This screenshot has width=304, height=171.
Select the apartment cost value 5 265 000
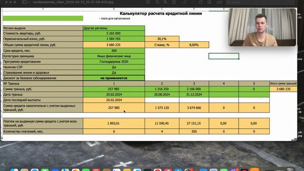click(114, 33)
